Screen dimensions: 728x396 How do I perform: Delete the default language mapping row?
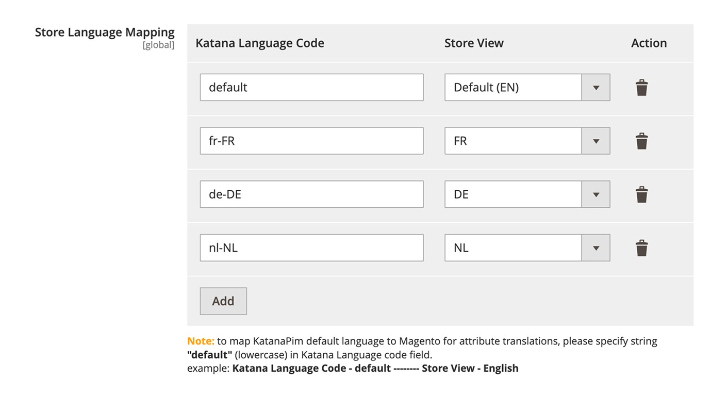coord(641,88)
